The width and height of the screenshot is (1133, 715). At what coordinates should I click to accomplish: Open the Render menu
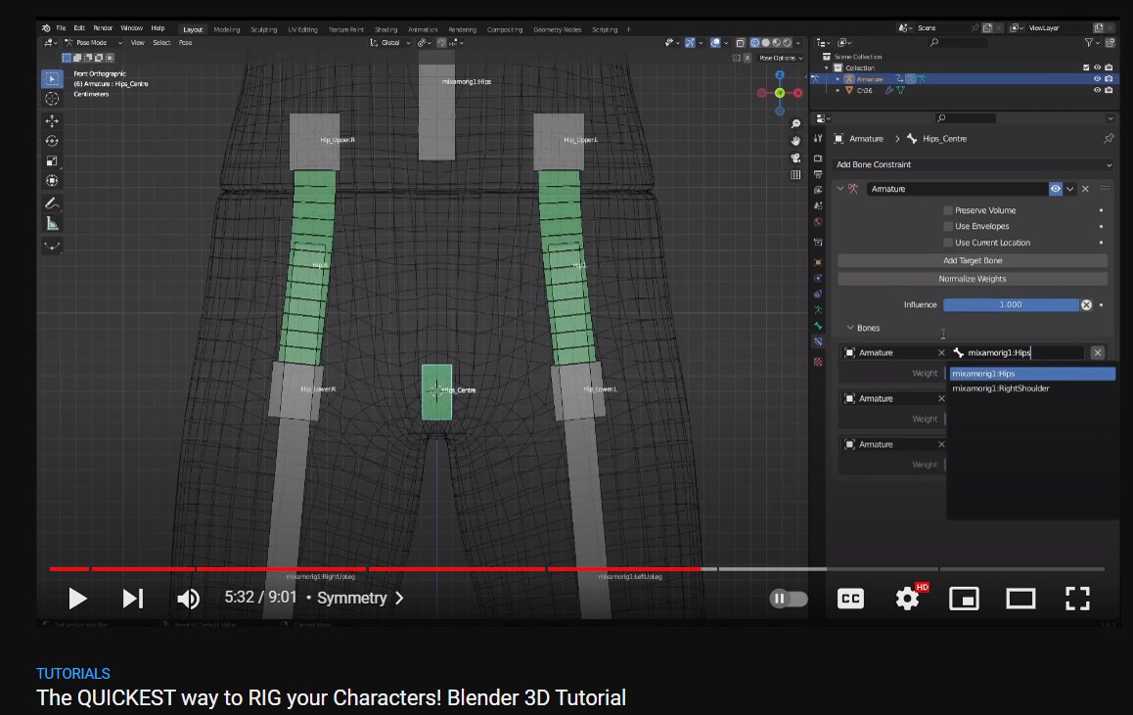[x=103, y=28]
